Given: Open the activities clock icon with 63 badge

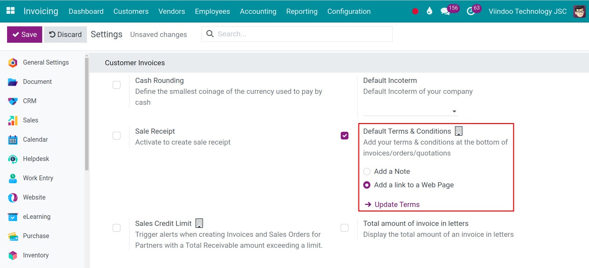Looking at the screenshot, I should (x=471, y=11).
